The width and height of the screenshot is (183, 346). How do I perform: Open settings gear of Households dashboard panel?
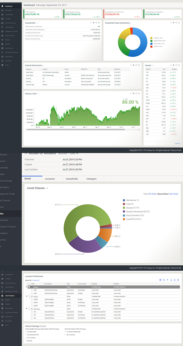[93, 23]
